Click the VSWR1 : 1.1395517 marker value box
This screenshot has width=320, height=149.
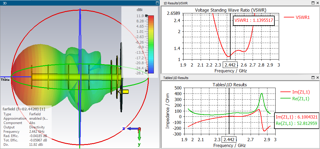click(x=254, y=20)
